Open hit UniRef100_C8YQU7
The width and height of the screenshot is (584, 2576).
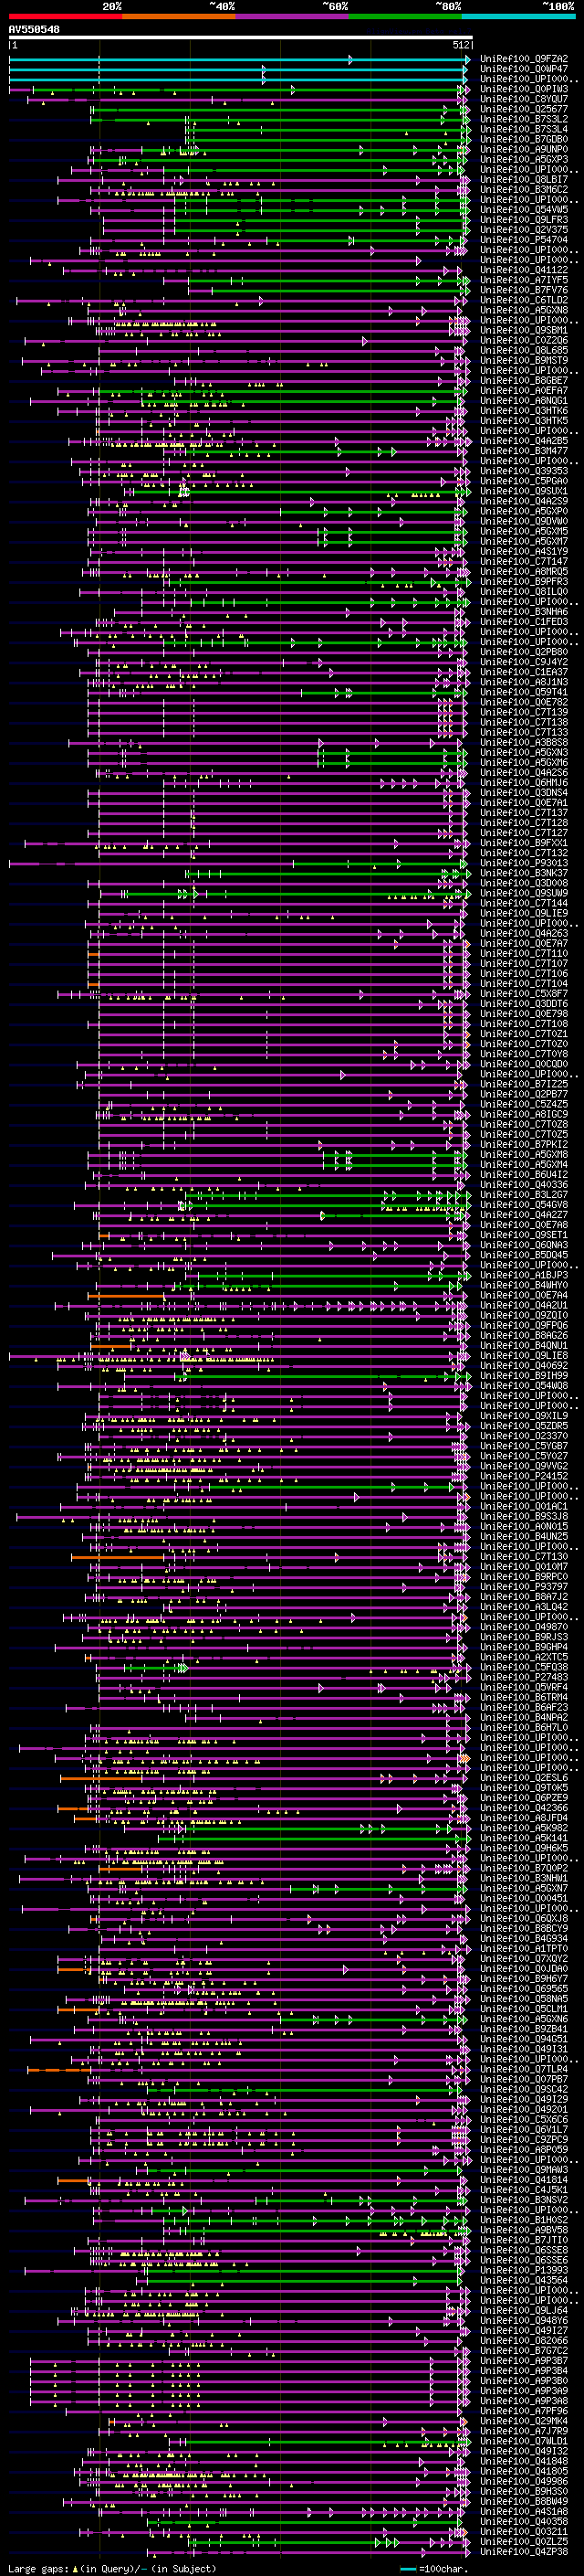[x=524, y=99]
